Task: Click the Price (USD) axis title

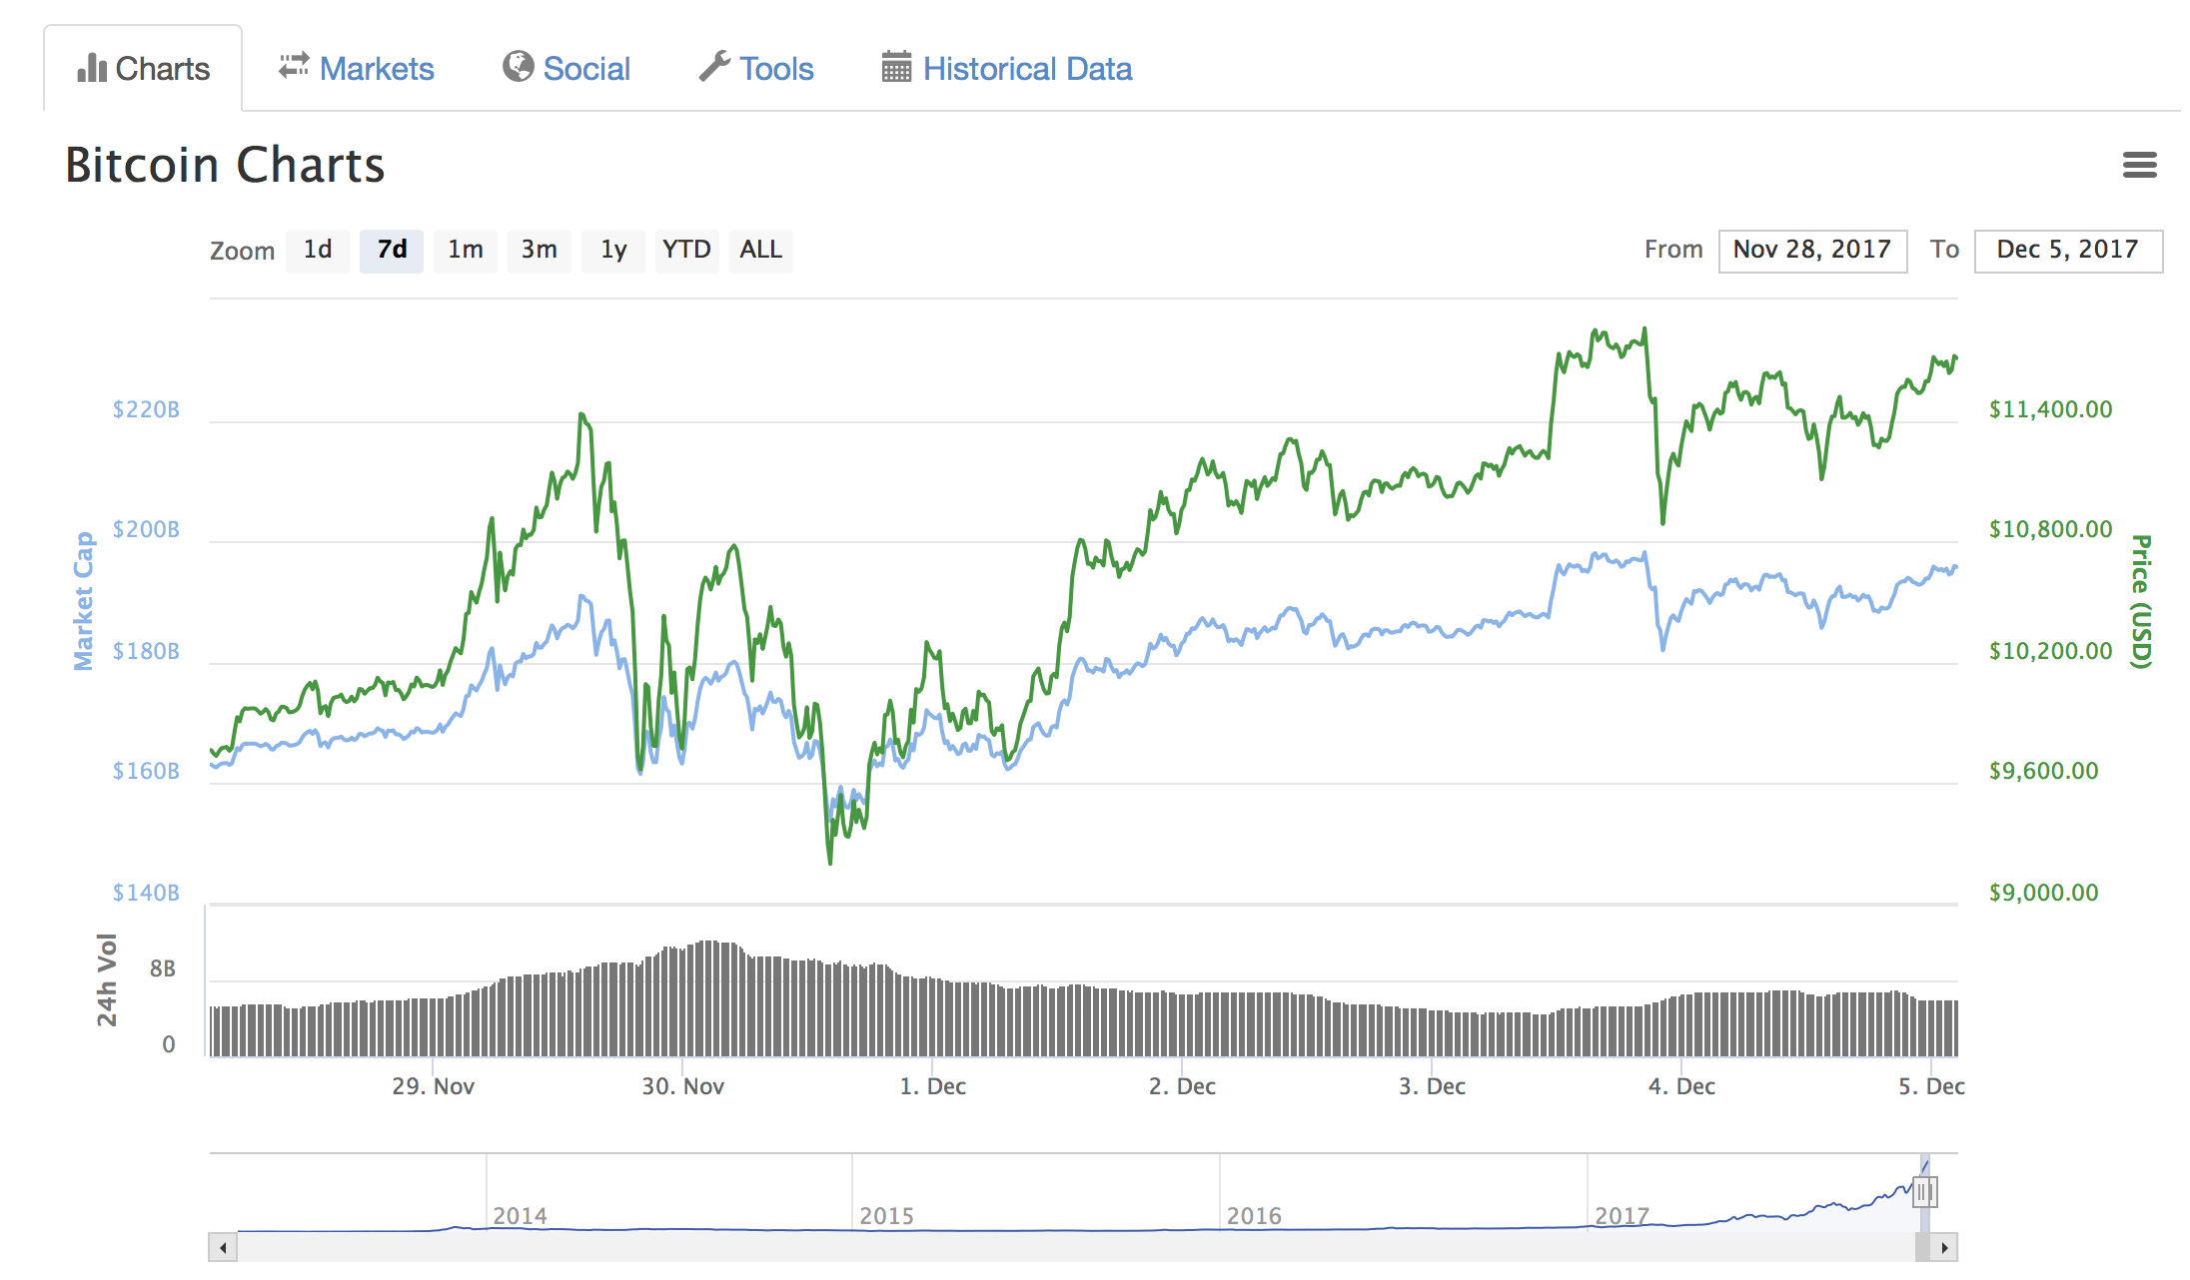Action: pos(2140,601)
